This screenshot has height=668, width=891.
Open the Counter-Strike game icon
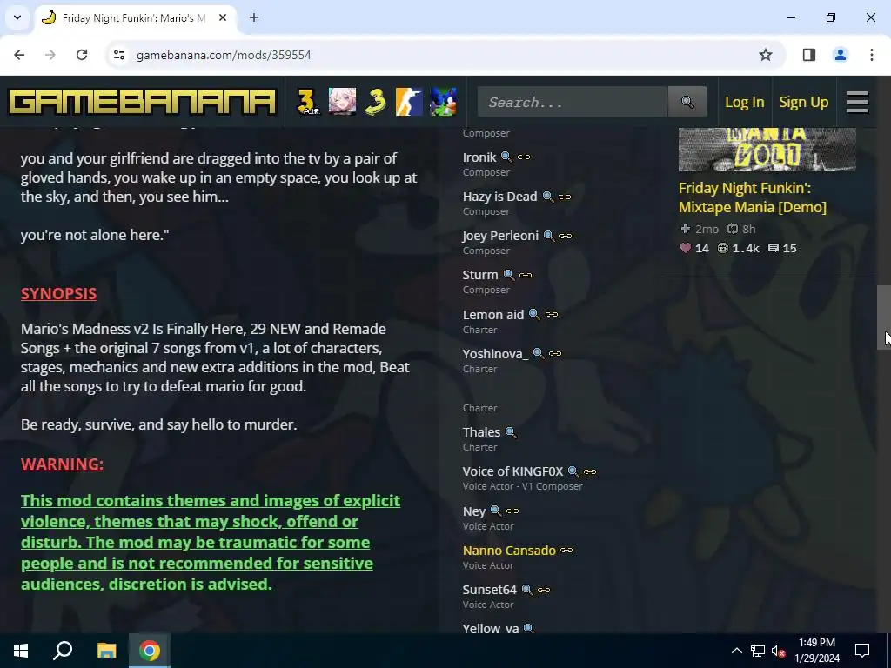point(409,103)
